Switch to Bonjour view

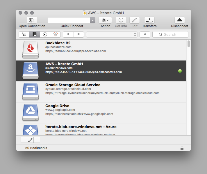[x=56, y=34]
